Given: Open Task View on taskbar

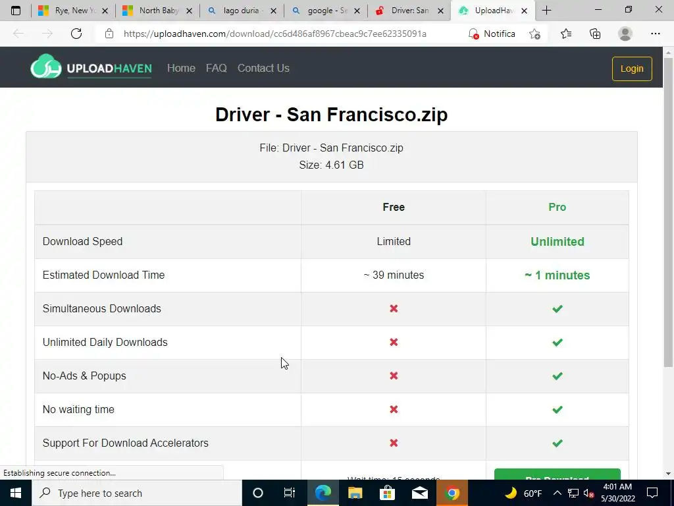Looking at the screenshot, I should pos(290,493).
